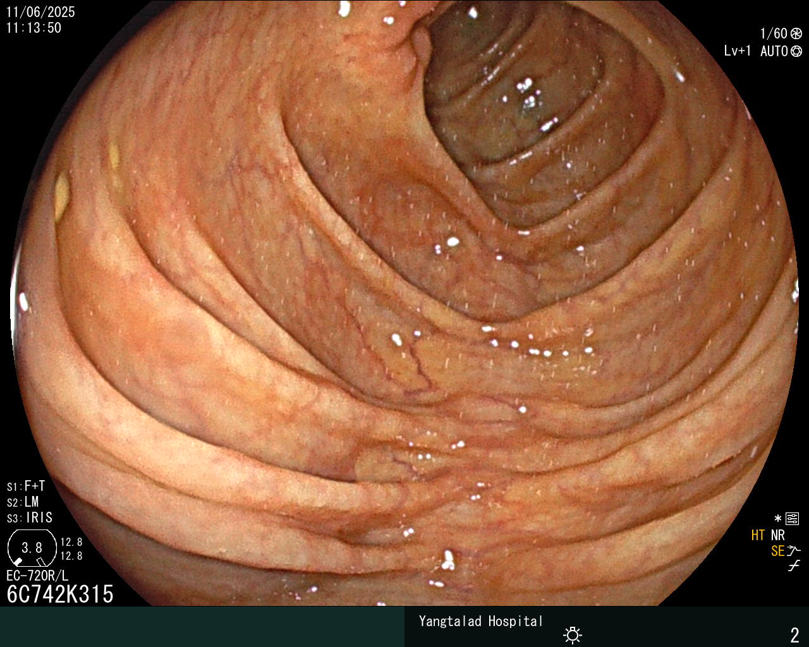This screenshot has width=809, height=647.
Task: Click the endoscopic colon image view
Action: pyautogui.click(x=404, y=303)
